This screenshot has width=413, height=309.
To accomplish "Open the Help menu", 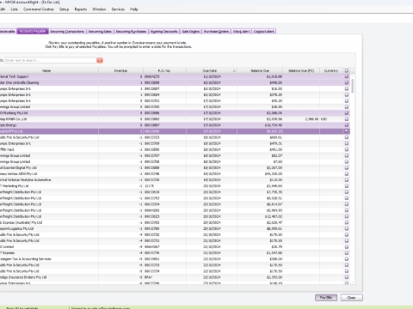I will point(134,9).
